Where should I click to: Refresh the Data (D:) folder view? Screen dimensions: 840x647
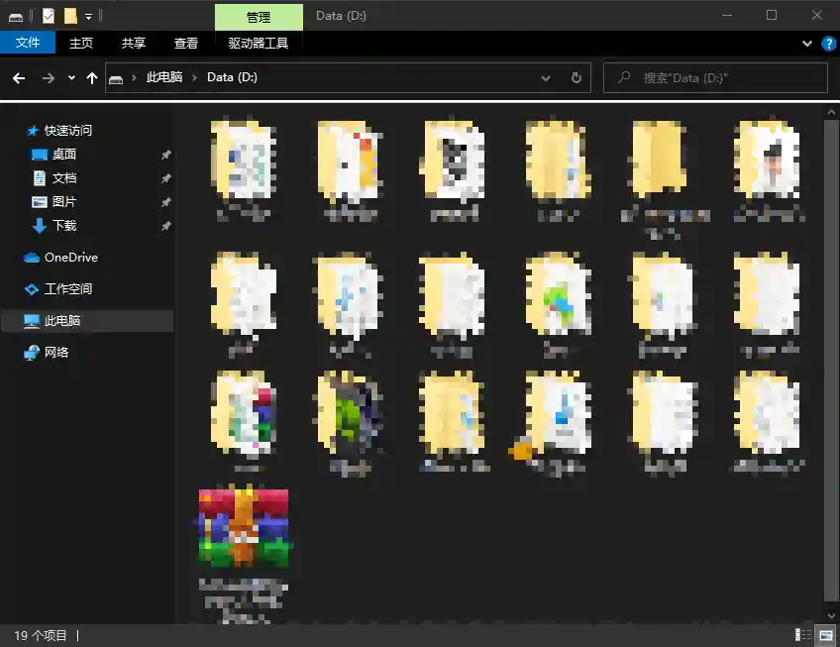pyautogui.click(x=577, y=78)
